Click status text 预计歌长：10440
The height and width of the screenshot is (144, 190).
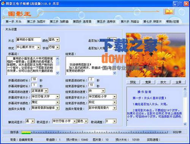(x=77, y=139)
